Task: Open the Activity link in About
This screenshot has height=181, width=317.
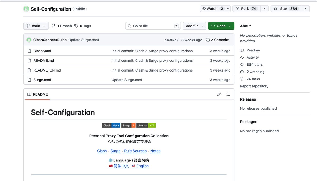Action: (x=253, y=57)
